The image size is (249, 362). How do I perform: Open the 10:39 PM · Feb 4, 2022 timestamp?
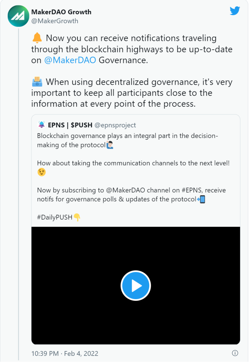coord(65,353)
